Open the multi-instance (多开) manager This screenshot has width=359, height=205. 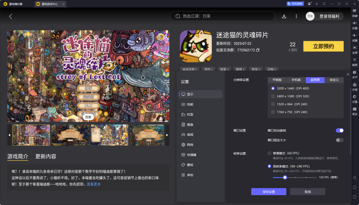(354, 74)
